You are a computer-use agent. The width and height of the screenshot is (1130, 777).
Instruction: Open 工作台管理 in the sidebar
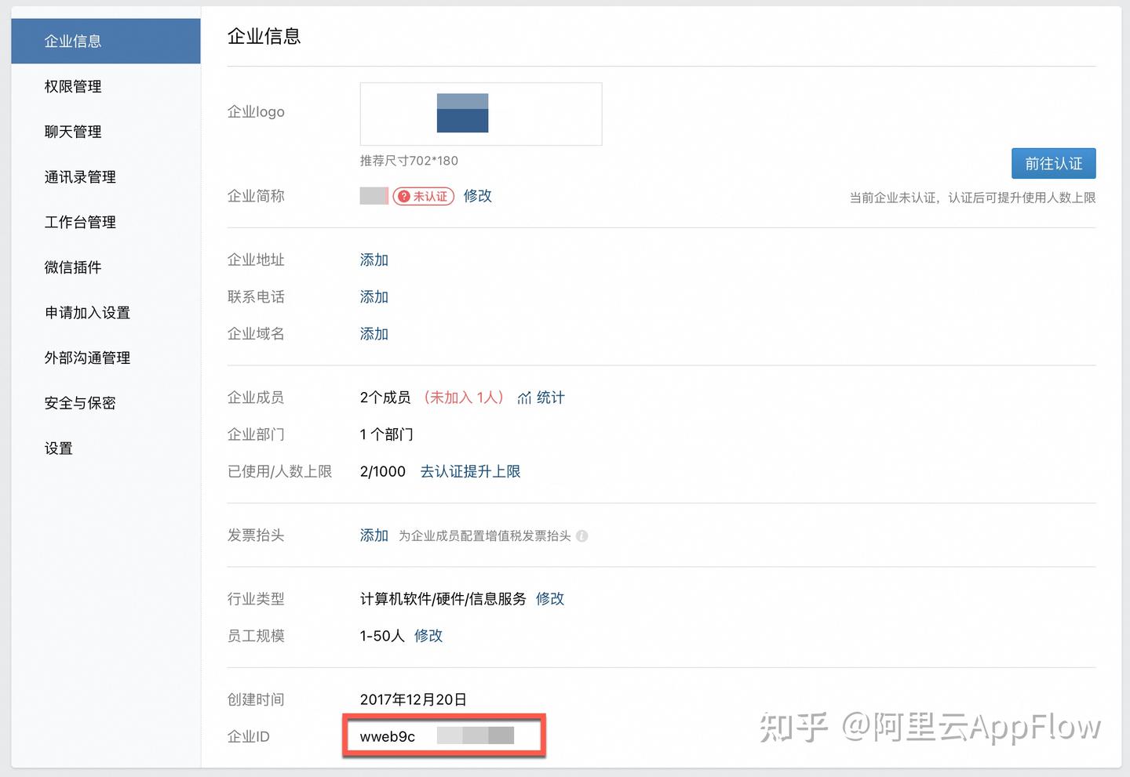pos(80,222)
